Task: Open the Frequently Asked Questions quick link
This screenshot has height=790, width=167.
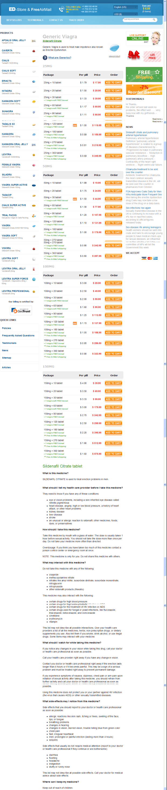Action: pos(18,336)
